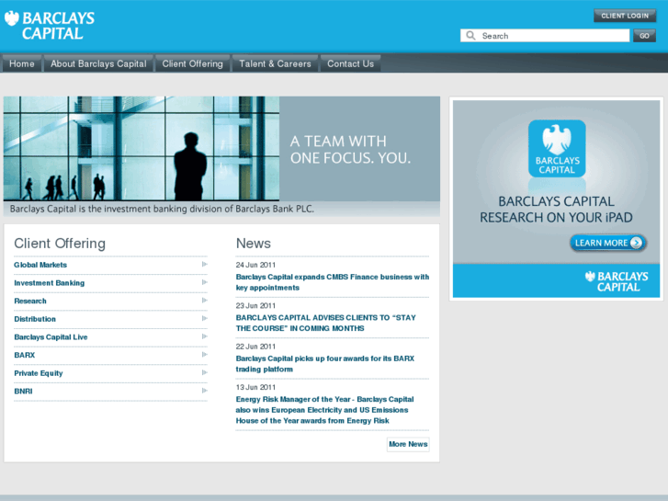This screenshot has width=668, height=501.
Task: Expand the Global Markets arrow
Action: pos(205,265)
